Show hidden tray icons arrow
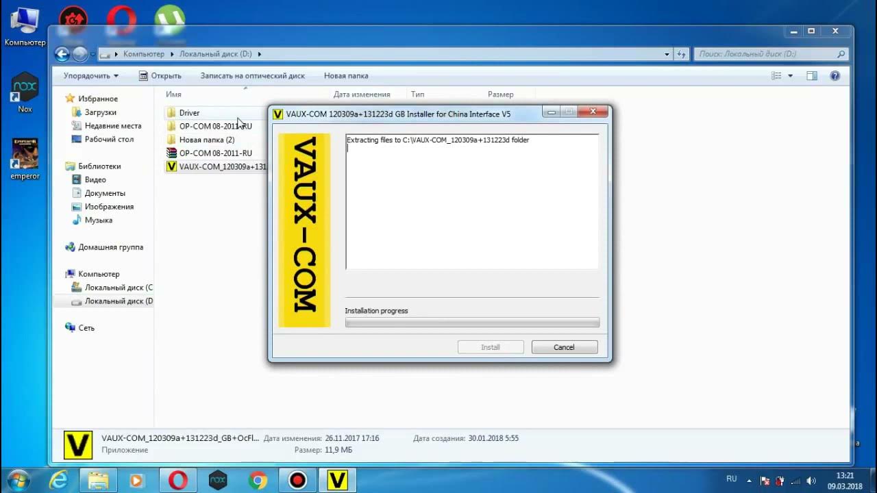877x493 pixels. [x=749, y=481]
